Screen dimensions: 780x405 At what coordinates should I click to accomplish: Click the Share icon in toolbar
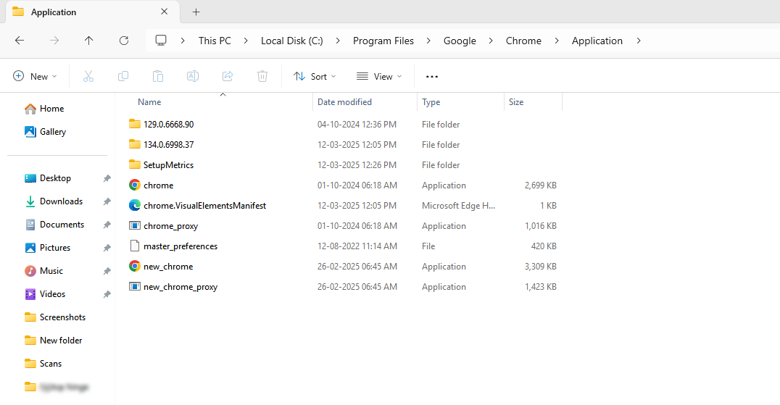(228, 76)
